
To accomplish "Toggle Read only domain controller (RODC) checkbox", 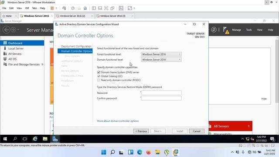I will tap(99, 80).
